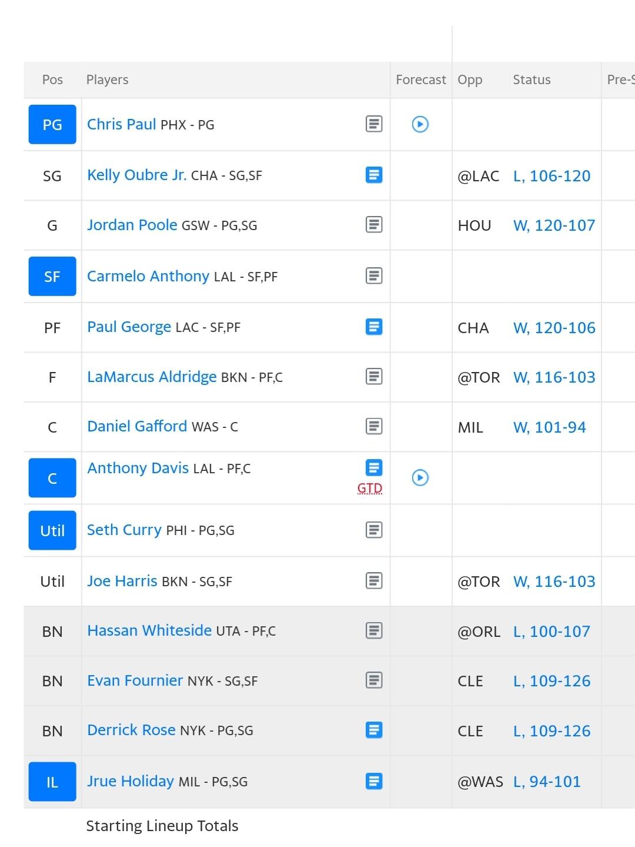Open Derrick Rose's blue notes icon
Screen dimensions: 635x847
pyautogui.click(x=374, y=730)
